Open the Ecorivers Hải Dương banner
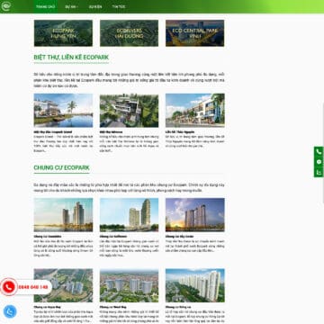Screen dimensions: 324x324 (x=129, y=33)
